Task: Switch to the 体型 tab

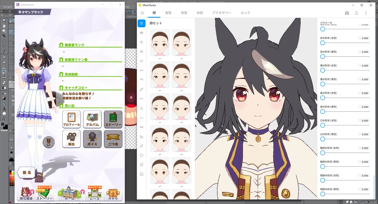Action: click(x=184, y=13)
